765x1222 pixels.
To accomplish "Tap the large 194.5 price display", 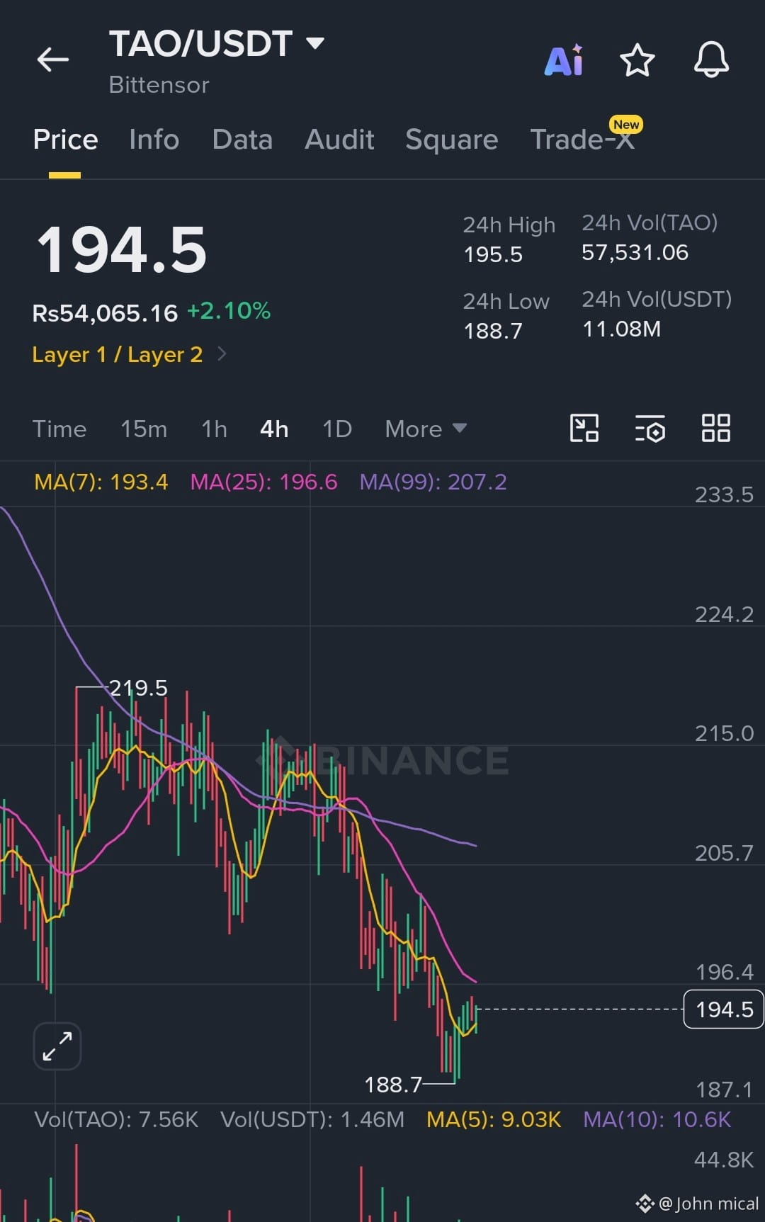I will coord(122,250).
